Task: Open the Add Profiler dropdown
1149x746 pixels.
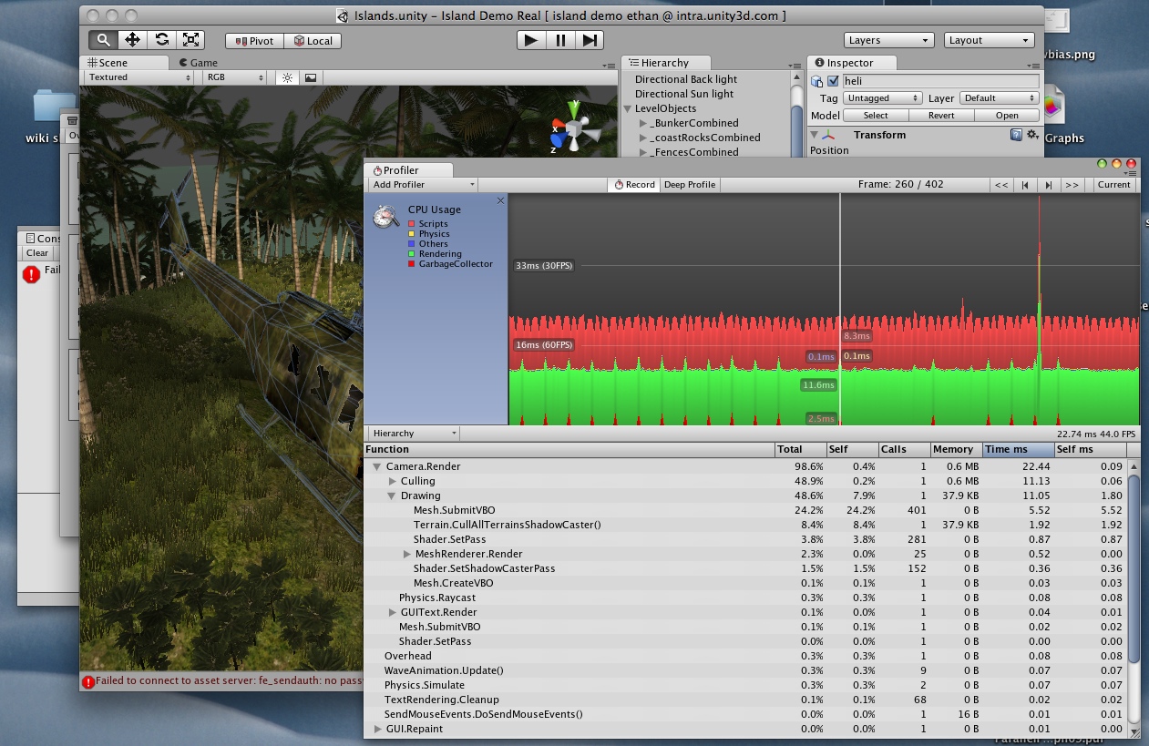Action: (423, 185)
